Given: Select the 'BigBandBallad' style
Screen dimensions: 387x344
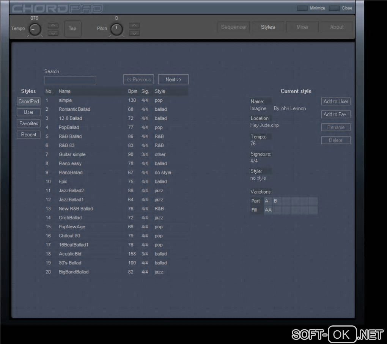Looking at the screenshot, I should point(116,272).
